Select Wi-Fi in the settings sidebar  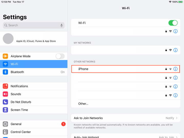coord(34,64)
